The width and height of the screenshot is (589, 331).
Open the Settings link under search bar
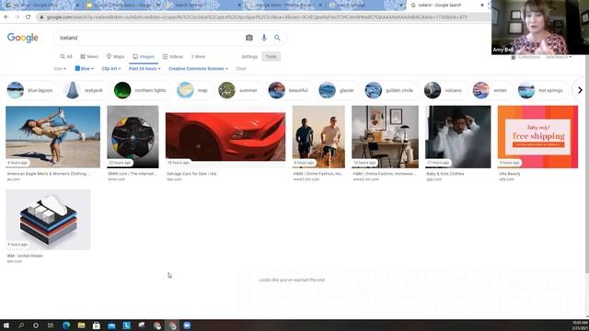[249, 57]
